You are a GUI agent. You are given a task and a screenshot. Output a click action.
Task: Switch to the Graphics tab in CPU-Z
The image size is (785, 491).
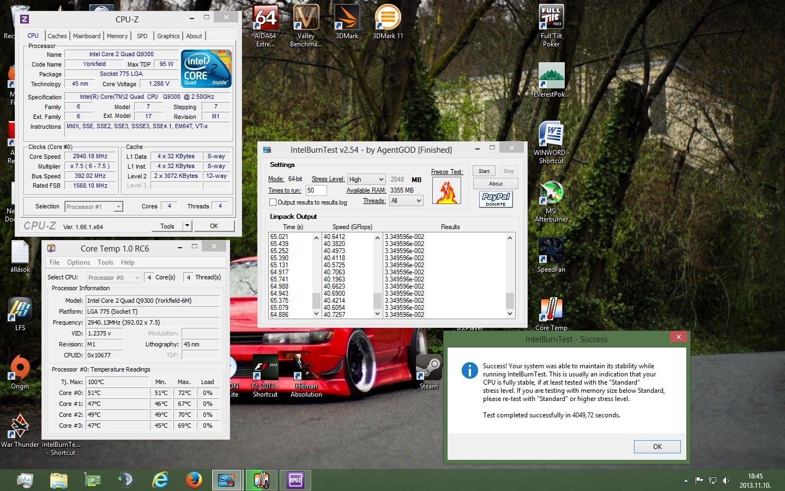168,36
